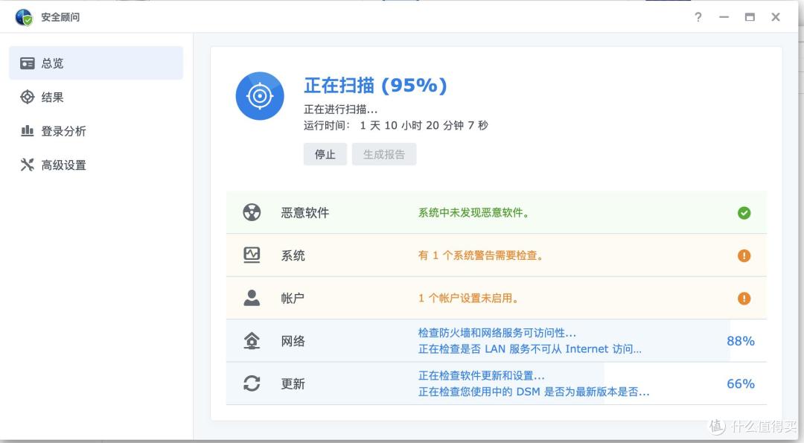Viewport: 804px width, 443px height.
Task: Switch to 登录分析 section
Action: coord(96,131)
